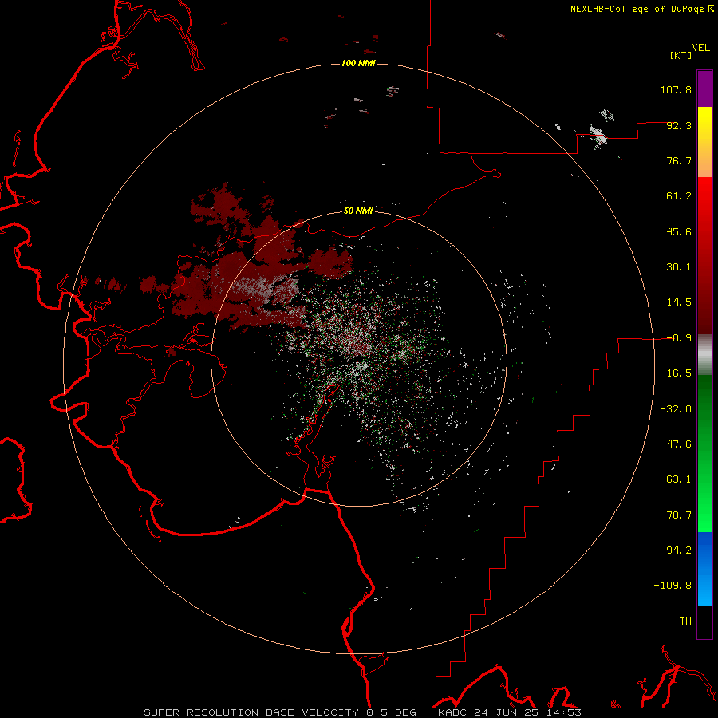Click the -109.8 velocity scale value
The image size is (718, 718).
pyautogui.click(x=673, y=586)
